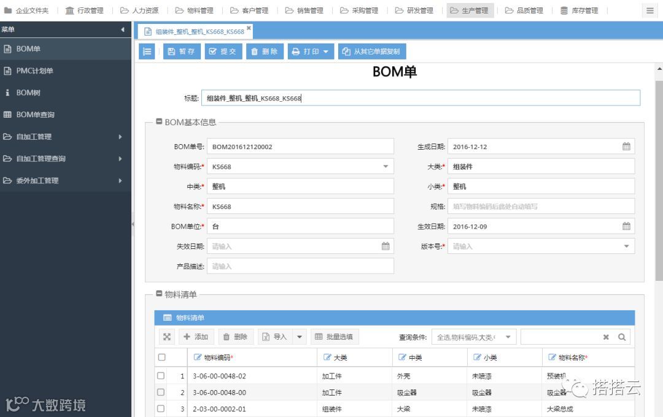This screenshot has width=663, height=417.
Task: Expand 自加工管理查询 sidebar item
Action: pyautogui.click(x=66, y=159)
